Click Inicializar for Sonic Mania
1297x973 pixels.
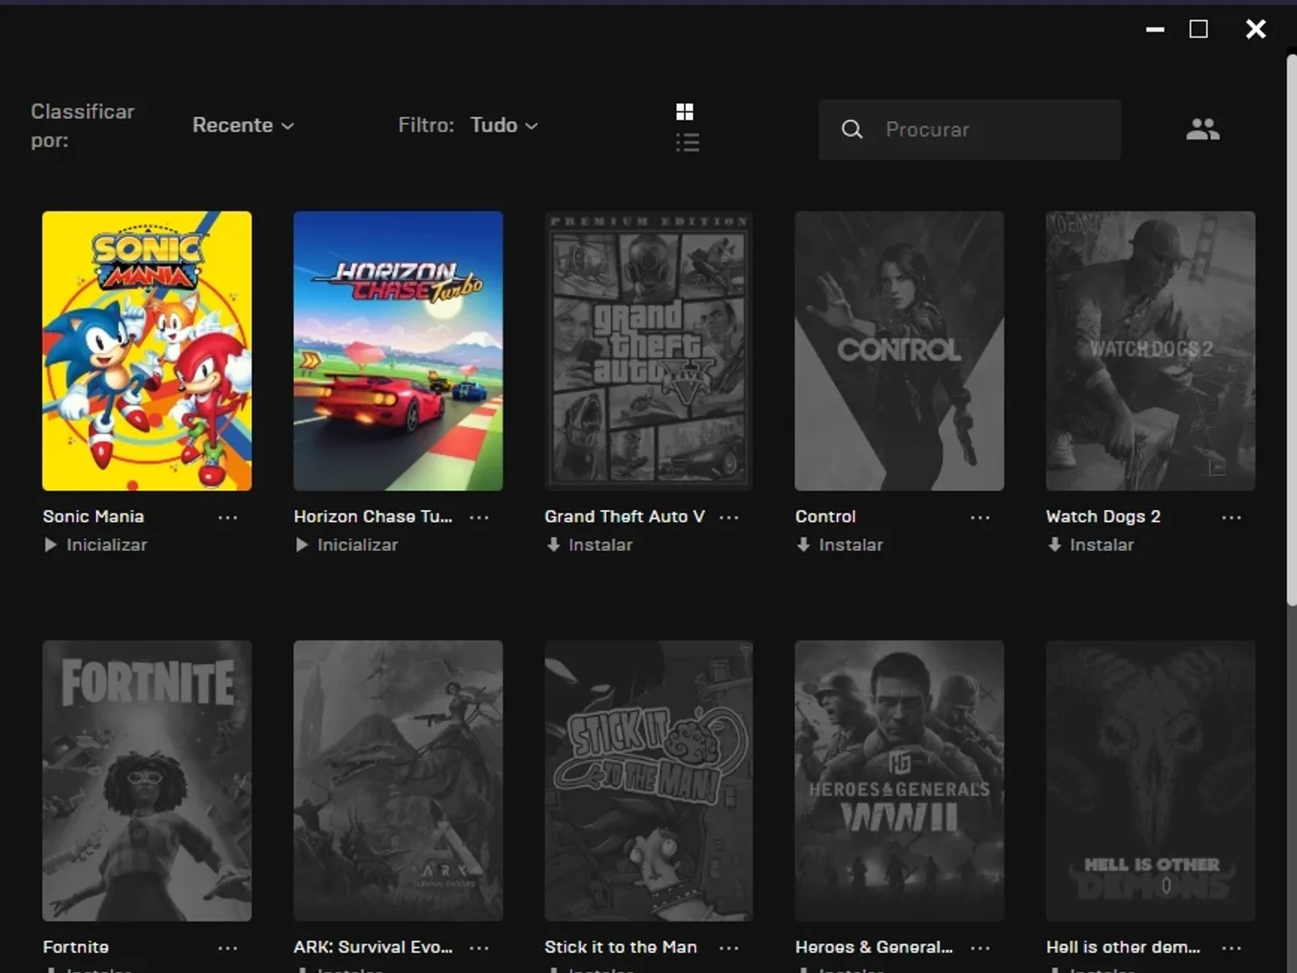pyautogui.click(x=106, y=545)
